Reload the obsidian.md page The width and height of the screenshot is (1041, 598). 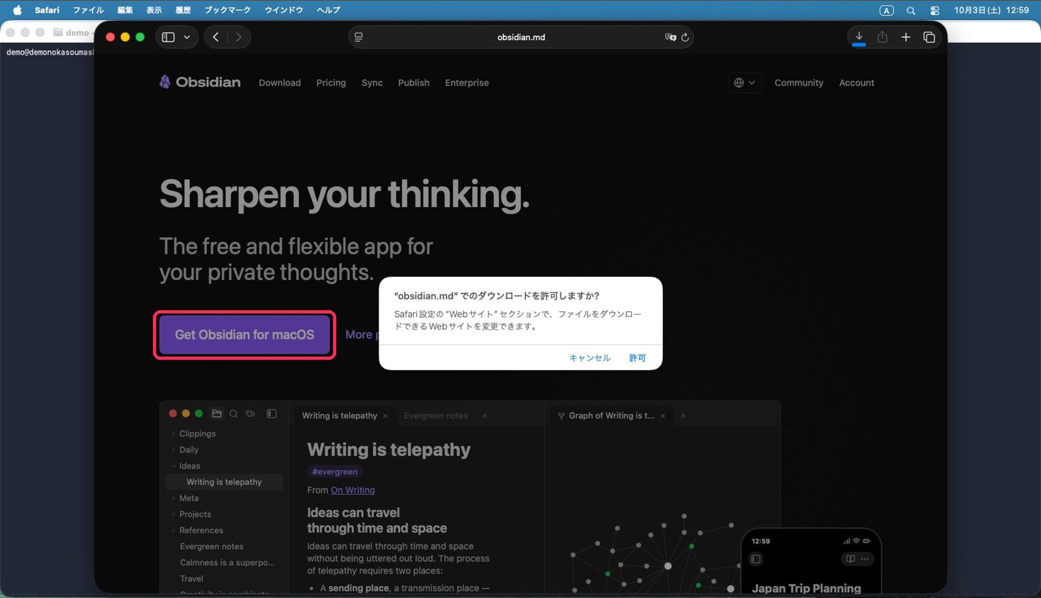(684, 37)
